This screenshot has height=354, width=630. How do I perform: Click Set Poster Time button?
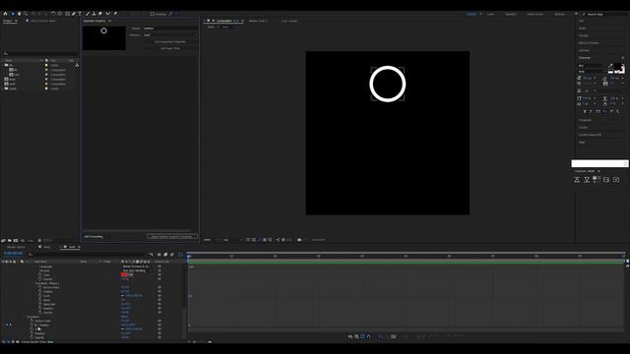coord(170,48)
